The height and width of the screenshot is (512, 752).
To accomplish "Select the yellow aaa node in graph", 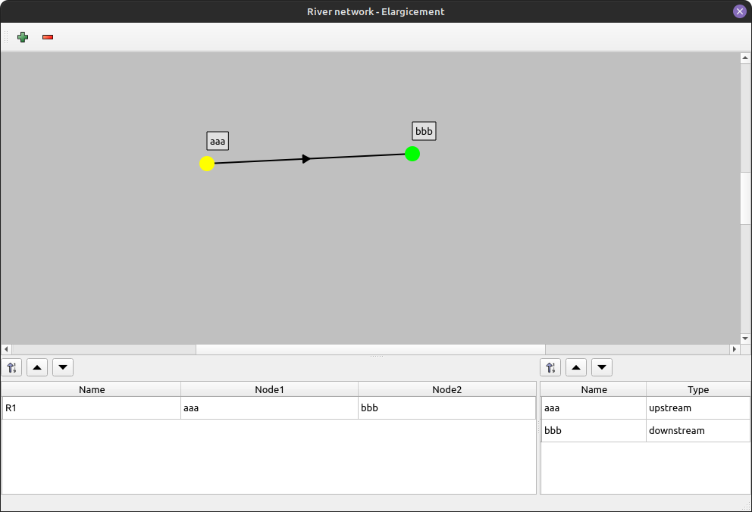I will [207, 164].
